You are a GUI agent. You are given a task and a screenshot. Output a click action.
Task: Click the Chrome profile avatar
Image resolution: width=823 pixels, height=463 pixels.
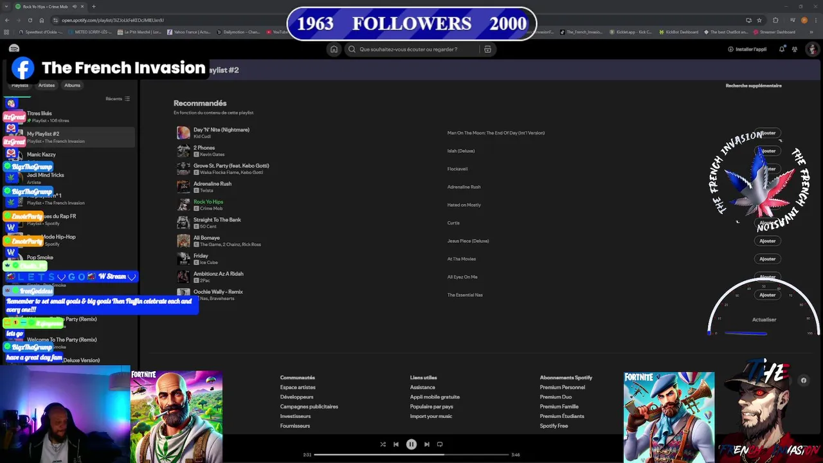click(x=804, y=20)
